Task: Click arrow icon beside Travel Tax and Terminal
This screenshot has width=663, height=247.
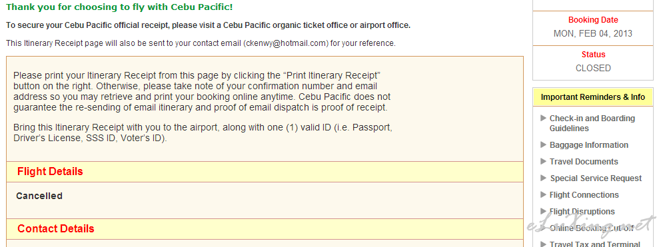Action: tap(544, 244)
